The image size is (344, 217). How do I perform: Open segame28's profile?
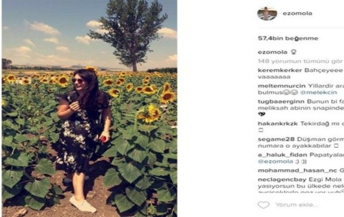pyautogui.click(x=276, y=140)
